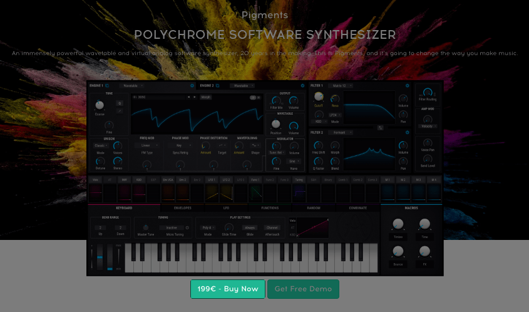This screenshot has width=529, height=312.
Task: Click the pencil edit icon in Tune
Action: [x=120, y=111]
